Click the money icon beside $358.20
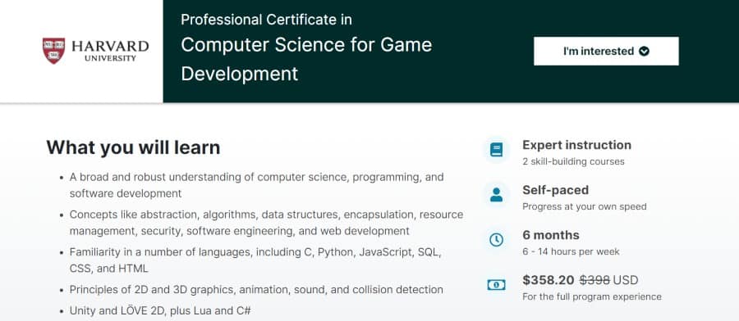739x321 pixels. [x=496, y=285]
